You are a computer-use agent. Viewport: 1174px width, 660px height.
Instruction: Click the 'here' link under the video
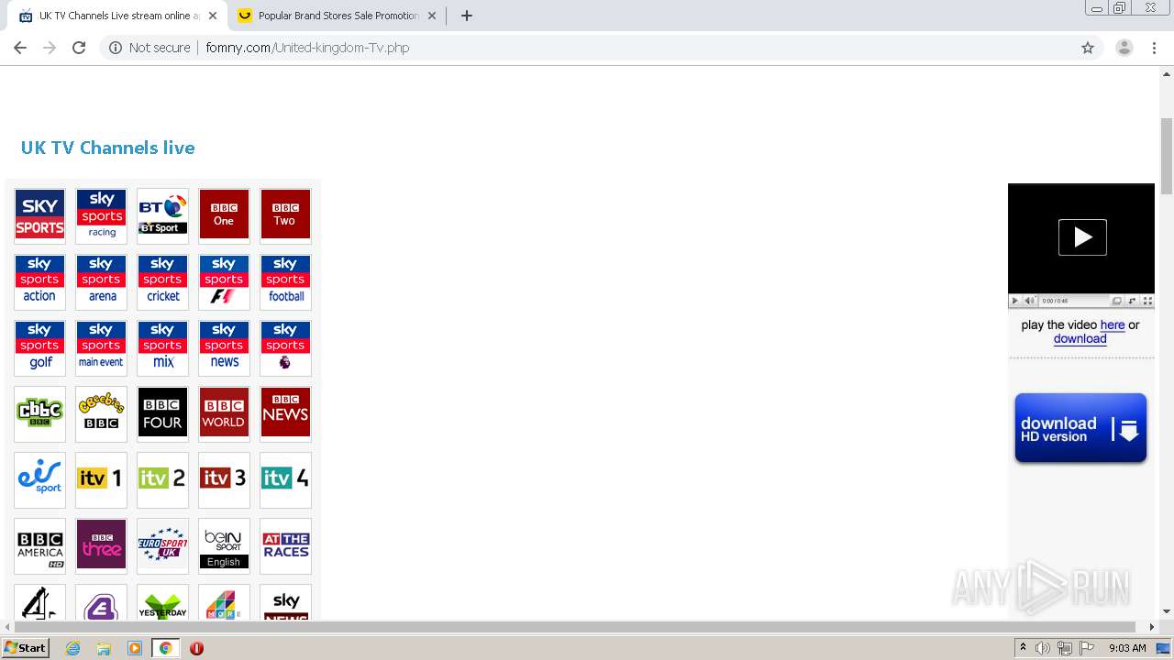click(1113, 324)
